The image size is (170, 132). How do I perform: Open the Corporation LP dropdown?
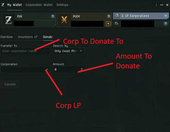point(26,69)
